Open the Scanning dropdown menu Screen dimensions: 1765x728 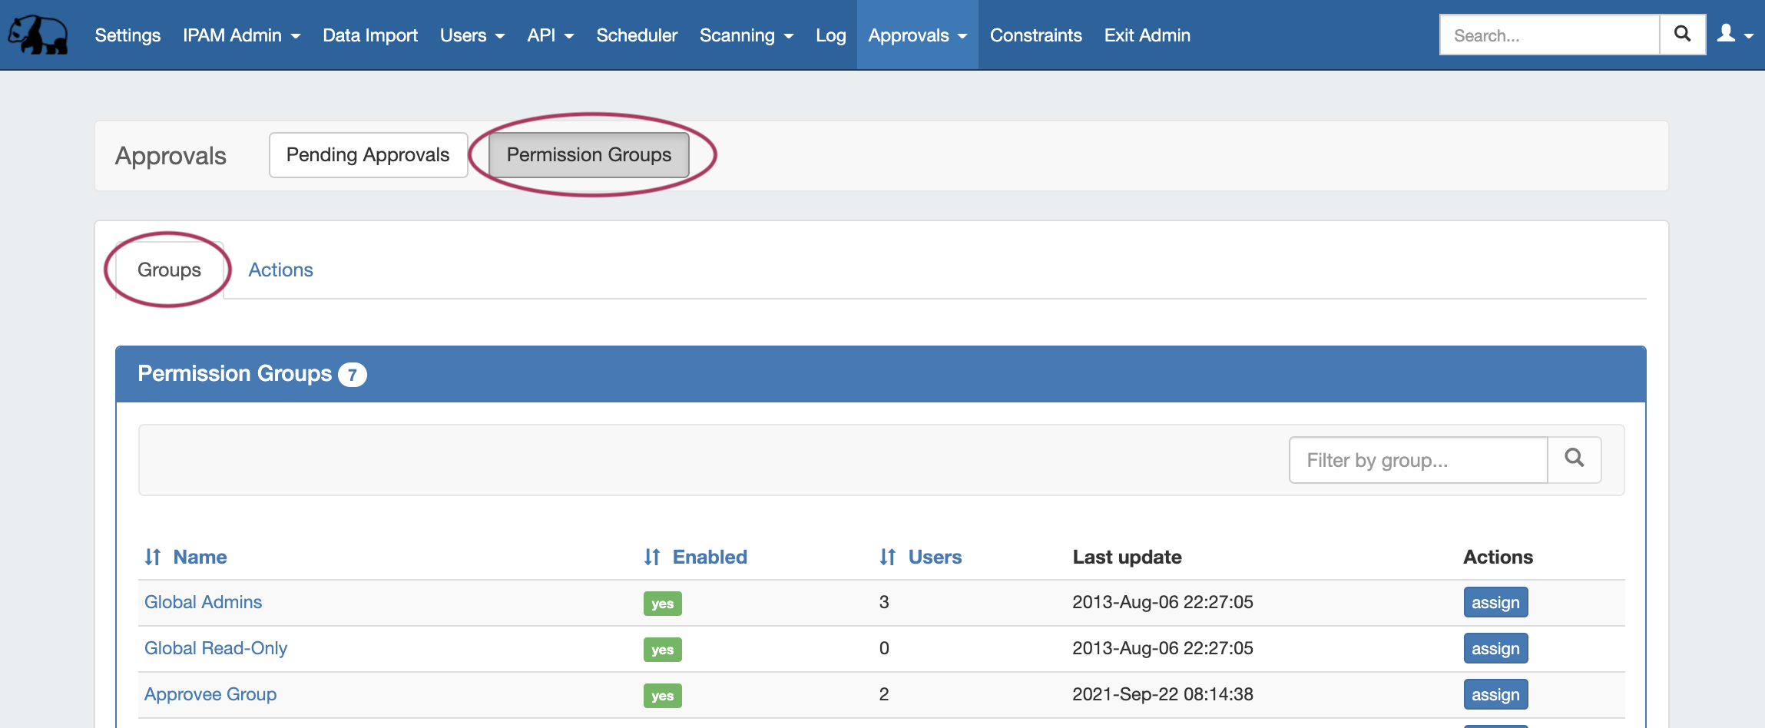tap(746, 35)
